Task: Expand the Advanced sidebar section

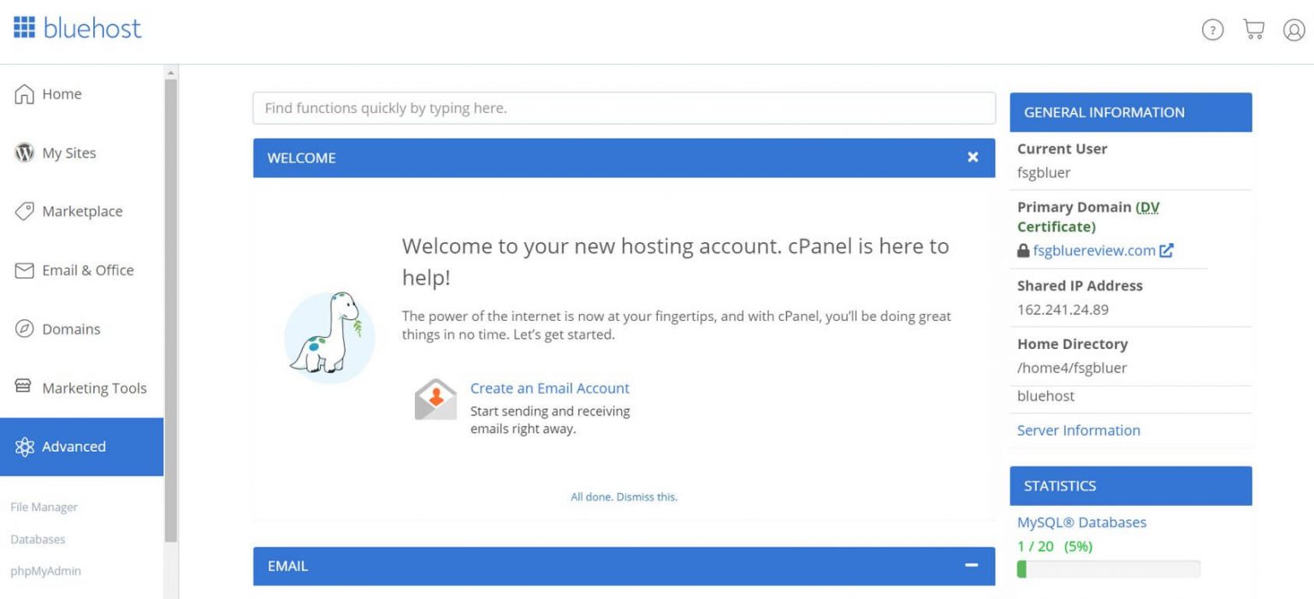Action: (74, 446)
